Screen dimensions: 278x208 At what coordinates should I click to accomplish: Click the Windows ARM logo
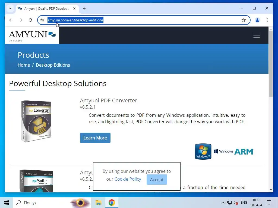coord(234,152)
